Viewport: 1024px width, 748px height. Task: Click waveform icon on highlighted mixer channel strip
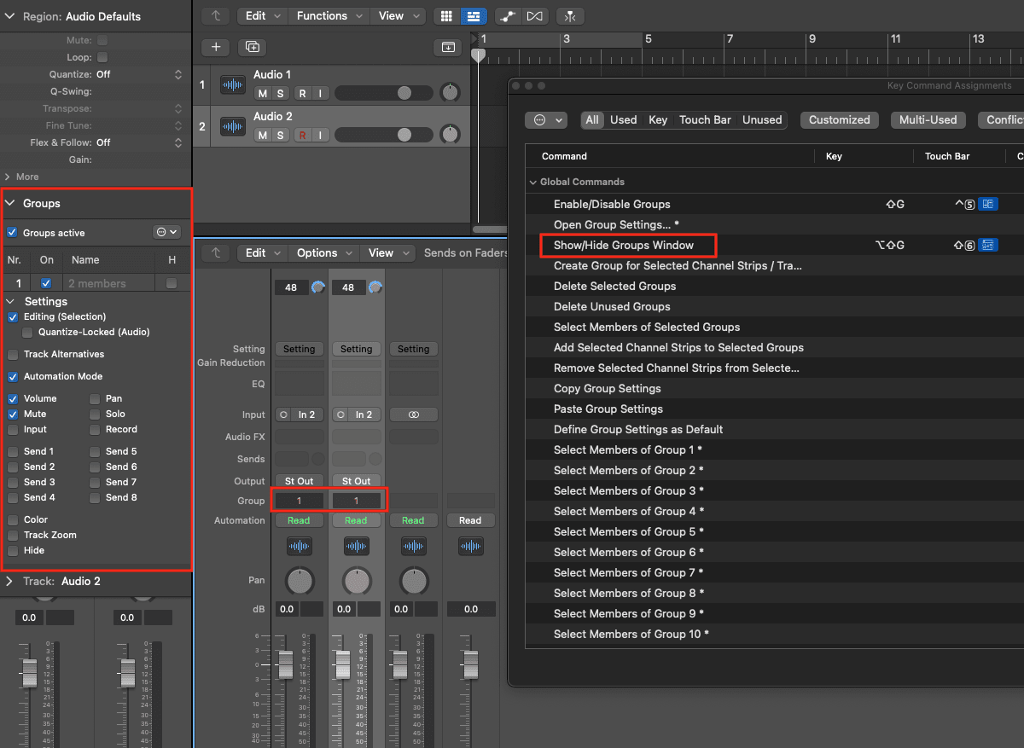coord(356,546)
